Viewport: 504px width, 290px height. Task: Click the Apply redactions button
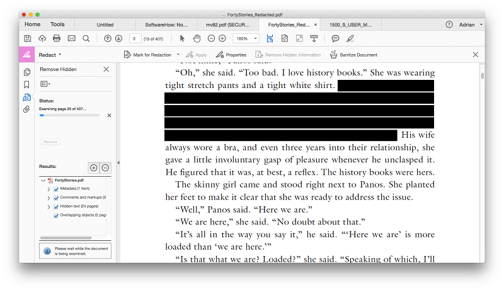(197, 55)
